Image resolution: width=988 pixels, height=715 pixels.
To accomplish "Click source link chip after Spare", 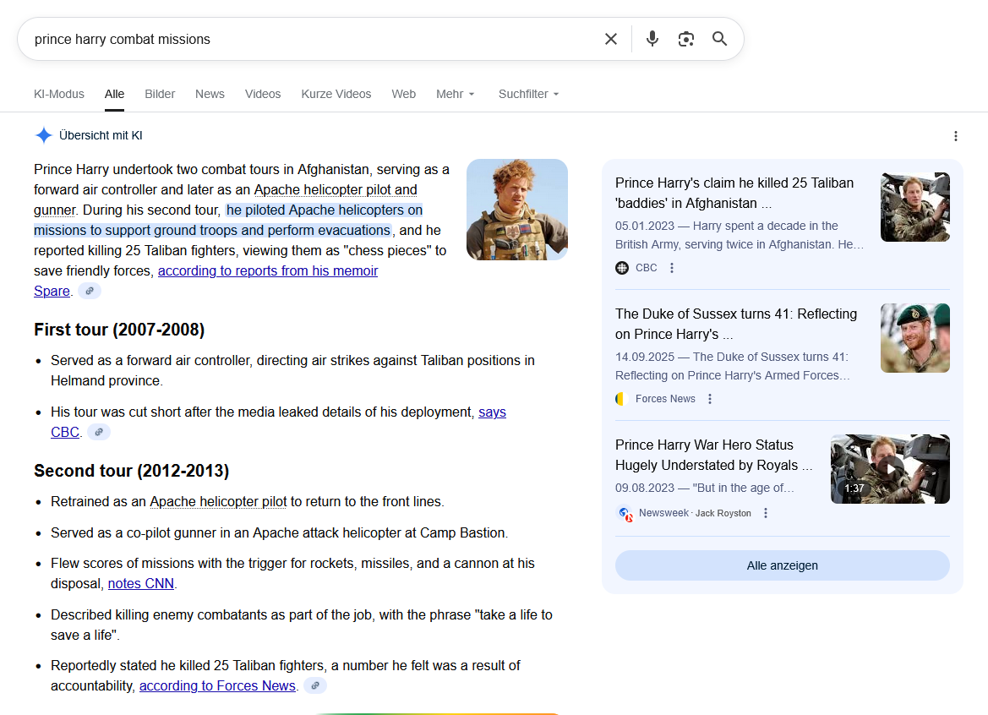I will click(90, 291).
